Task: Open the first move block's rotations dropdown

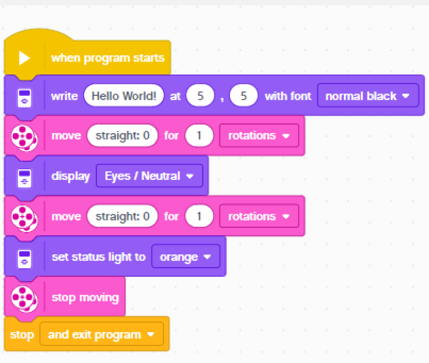Action: tap(259, 136)
